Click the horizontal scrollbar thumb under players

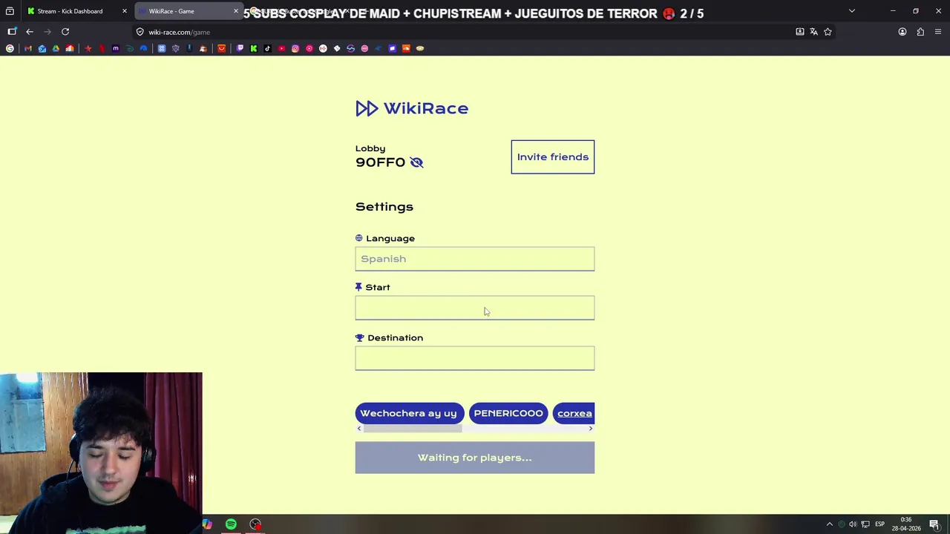pos(413,429)
